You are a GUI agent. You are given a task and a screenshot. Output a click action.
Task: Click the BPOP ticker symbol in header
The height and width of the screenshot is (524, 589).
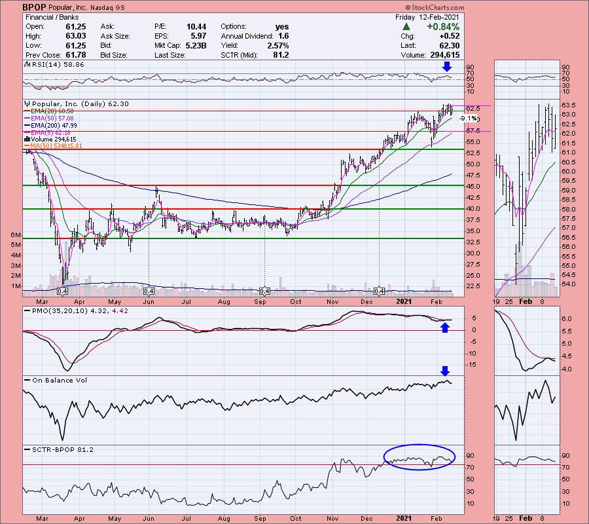click(34, 7)
